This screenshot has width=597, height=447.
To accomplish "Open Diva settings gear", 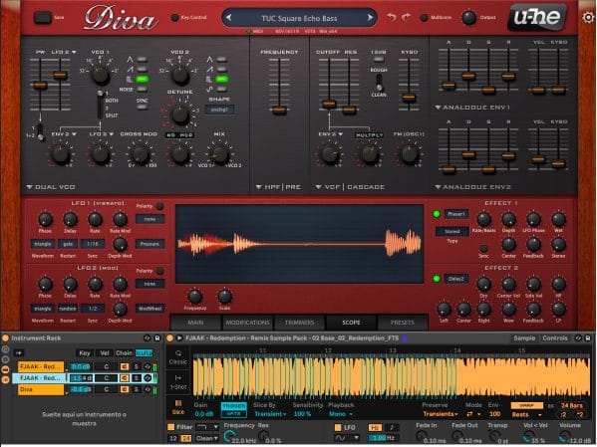I will [589, 18].
